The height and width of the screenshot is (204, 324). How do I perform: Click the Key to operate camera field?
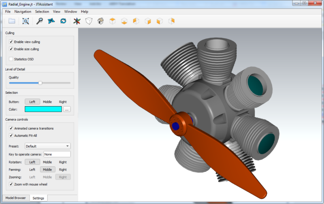[57, 154]
